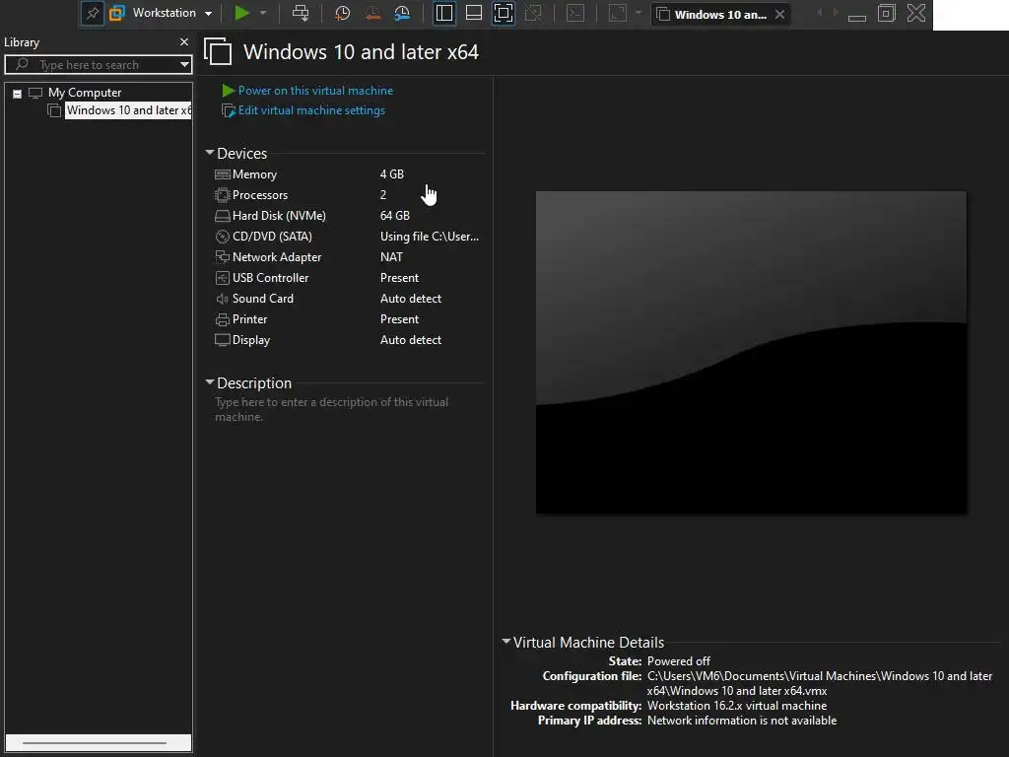Click the VM icon beside the page title

point(218,51)
